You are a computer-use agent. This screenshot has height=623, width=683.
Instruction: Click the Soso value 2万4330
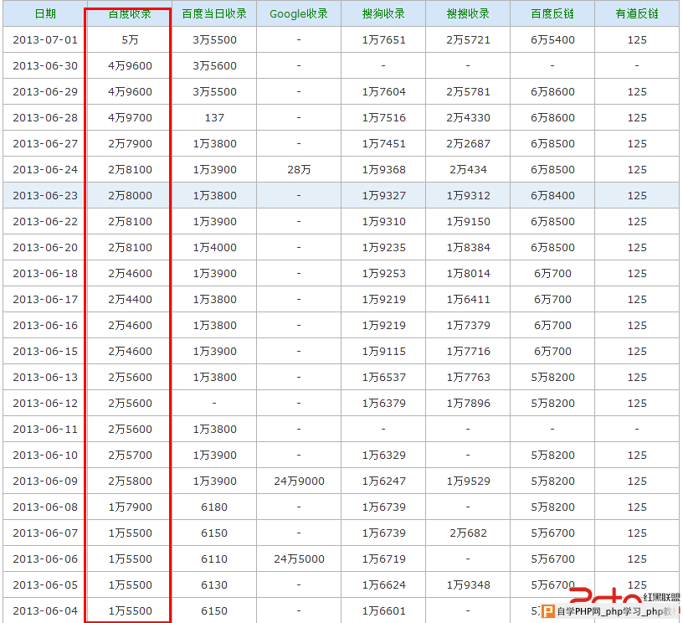(468, 117)
